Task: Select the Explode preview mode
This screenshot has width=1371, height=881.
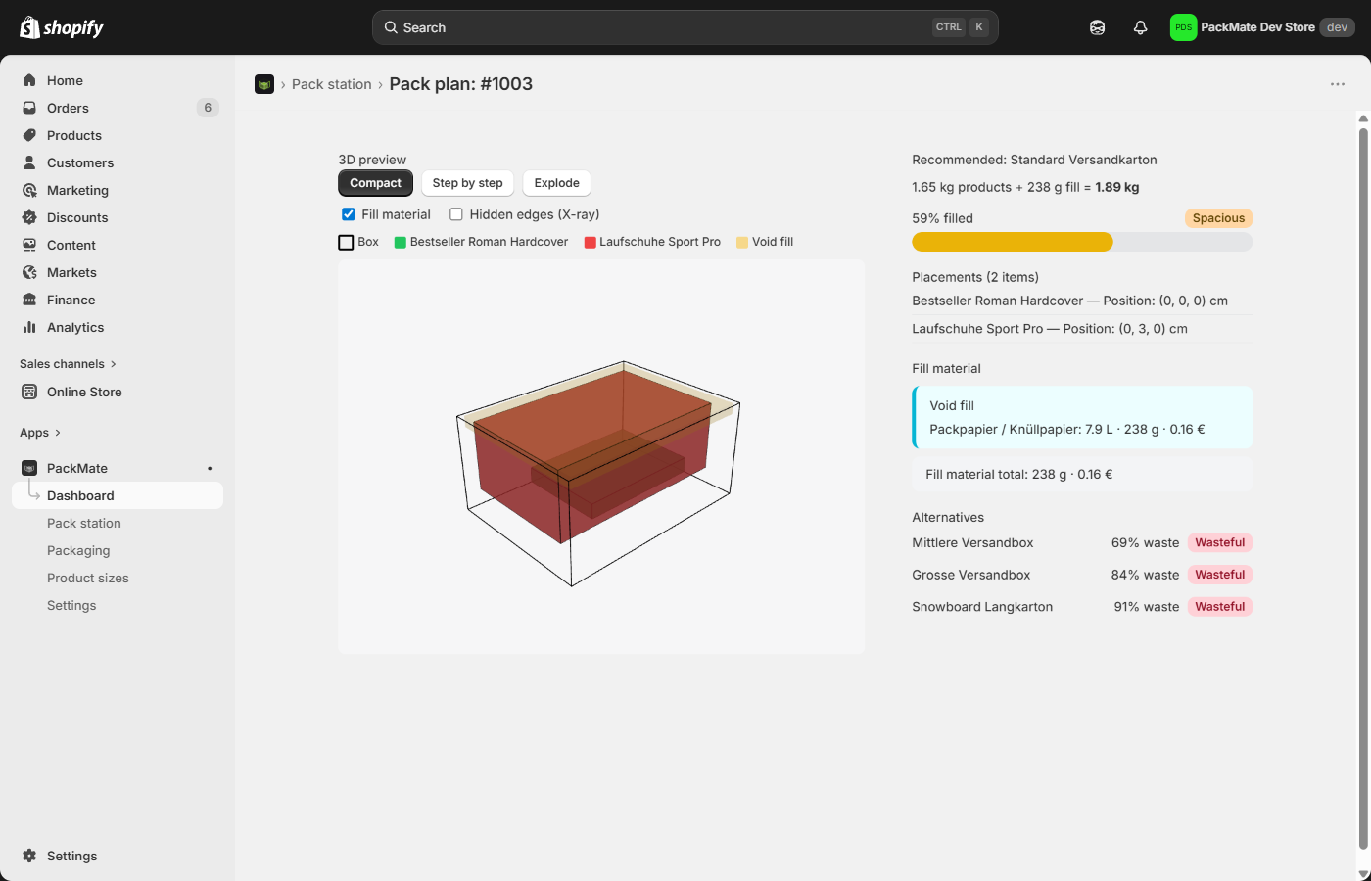Action: point(556,183)
